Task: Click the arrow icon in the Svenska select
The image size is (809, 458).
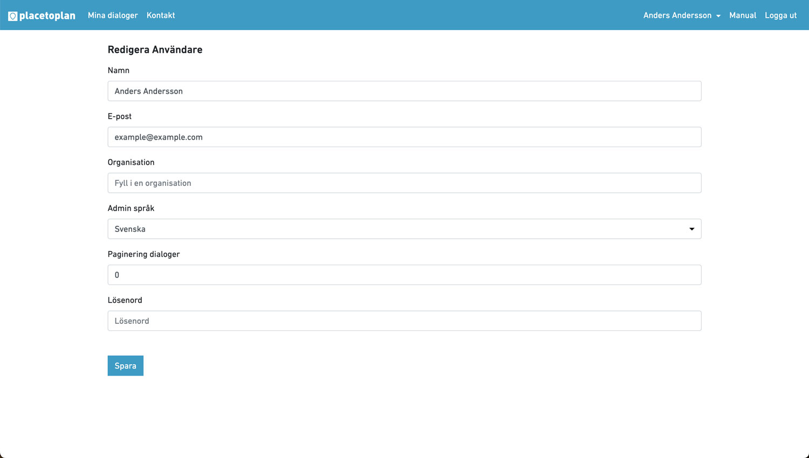Action: (x=691, y=229)
